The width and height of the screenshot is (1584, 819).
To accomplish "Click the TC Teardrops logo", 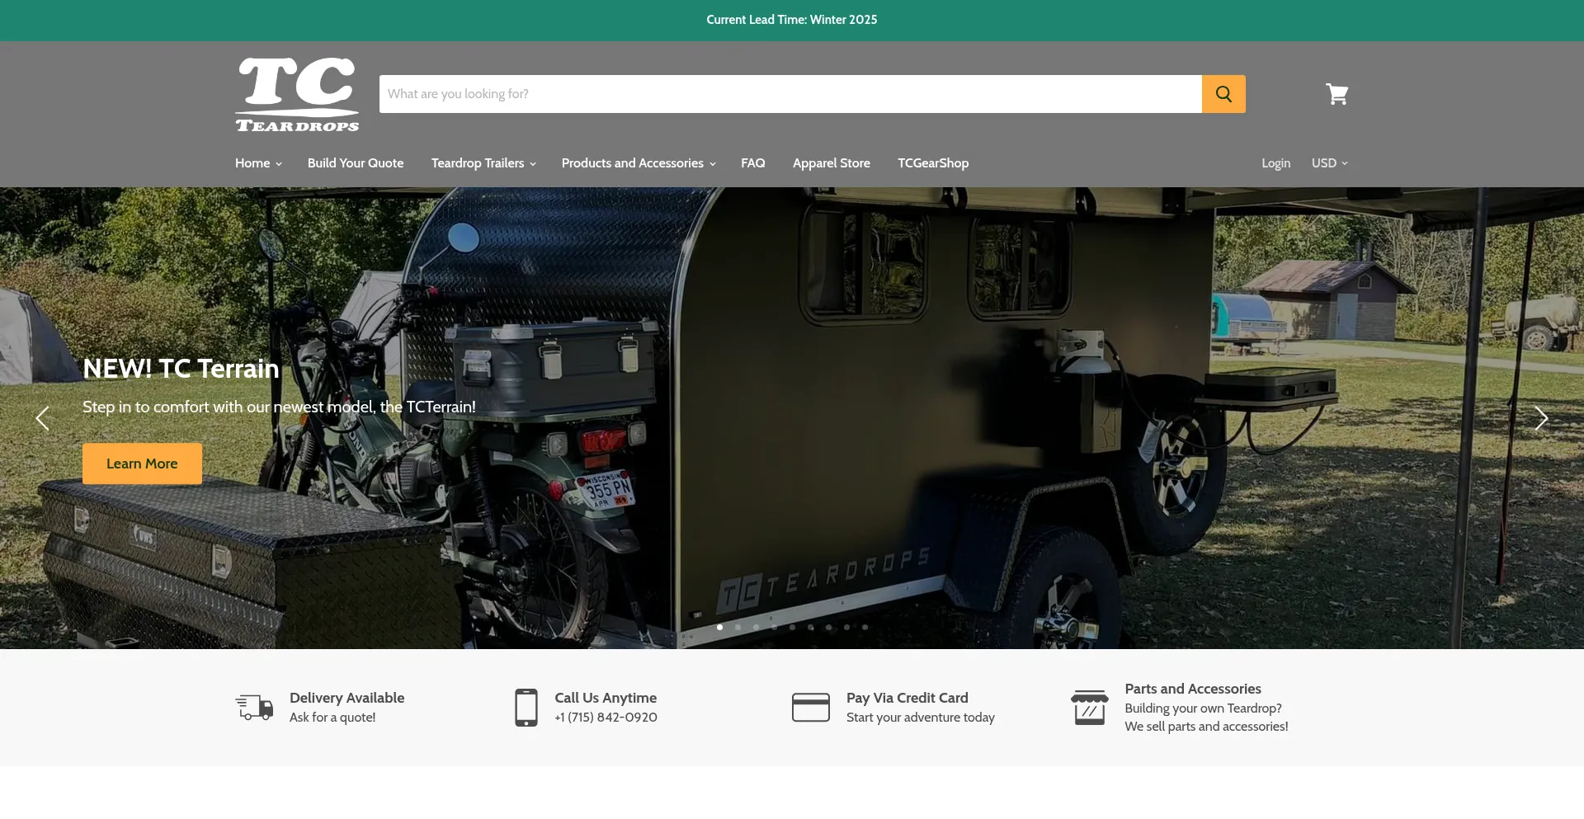I will click(297, 94).
